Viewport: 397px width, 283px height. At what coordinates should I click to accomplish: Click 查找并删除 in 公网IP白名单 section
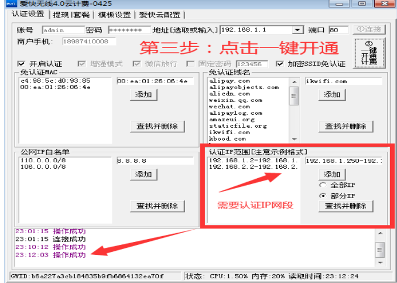tap(157, 206)
